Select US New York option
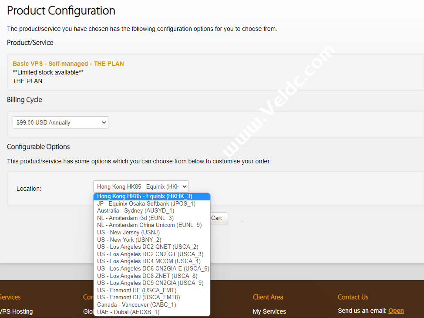424x318 pixels. 129,240
